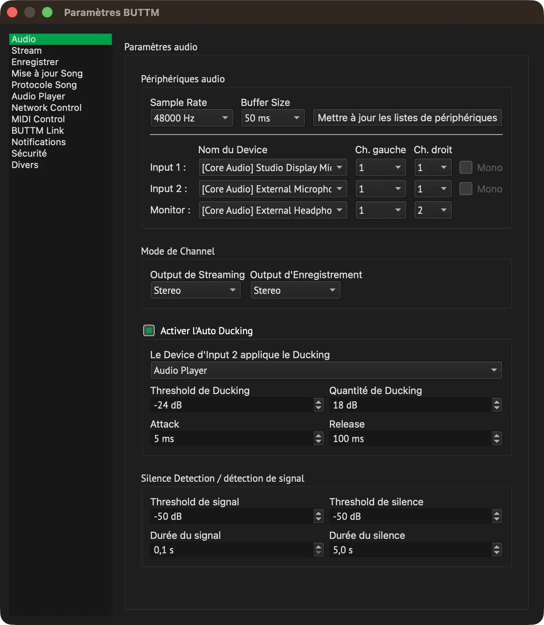Open Input 1 Ch. gauche dropdown
Viewport: 544px width, 625px height.
(381, 168)
